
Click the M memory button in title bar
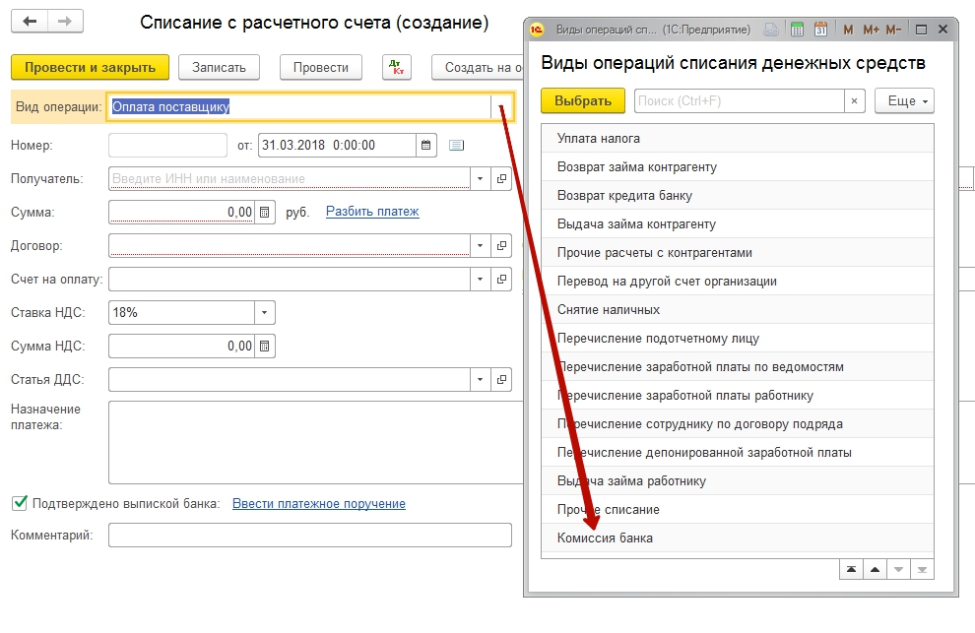point(848,30)
